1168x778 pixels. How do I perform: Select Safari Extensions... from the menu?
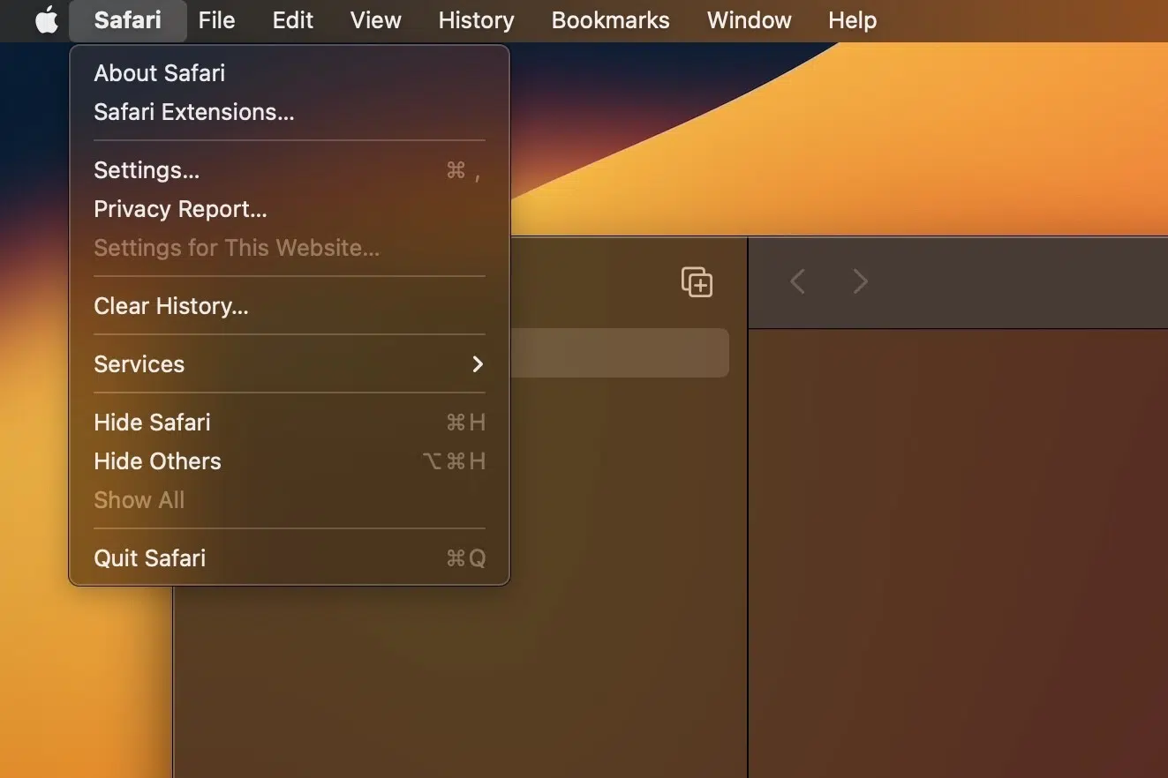point(194,112)
